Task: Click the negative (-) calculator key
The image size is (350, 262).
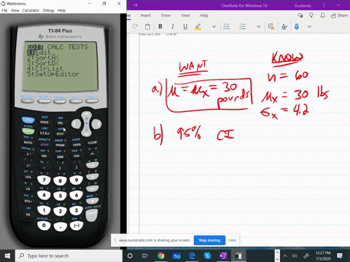Action: pyautogui.click(x=77, y=226)
